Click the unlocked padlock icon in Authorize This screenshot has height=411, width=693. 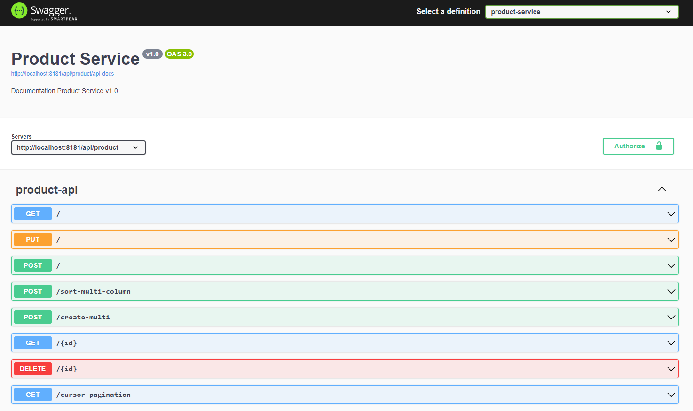[659, 146]
